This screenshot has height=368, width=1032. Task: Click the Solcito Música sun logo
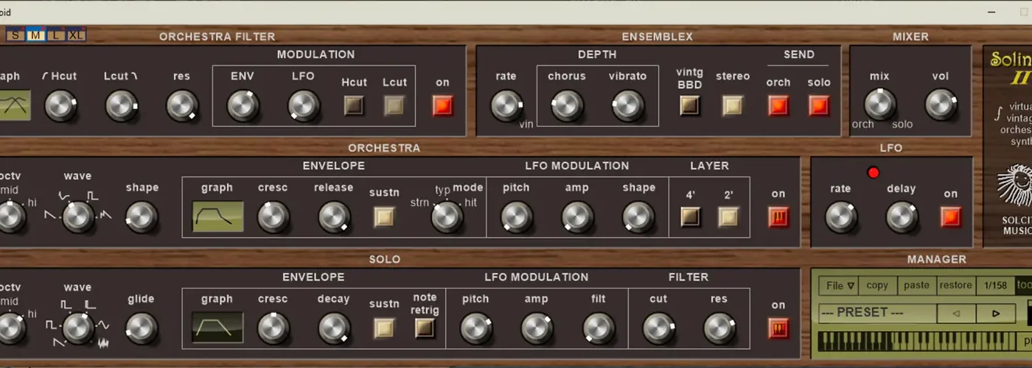point(1015,186)
